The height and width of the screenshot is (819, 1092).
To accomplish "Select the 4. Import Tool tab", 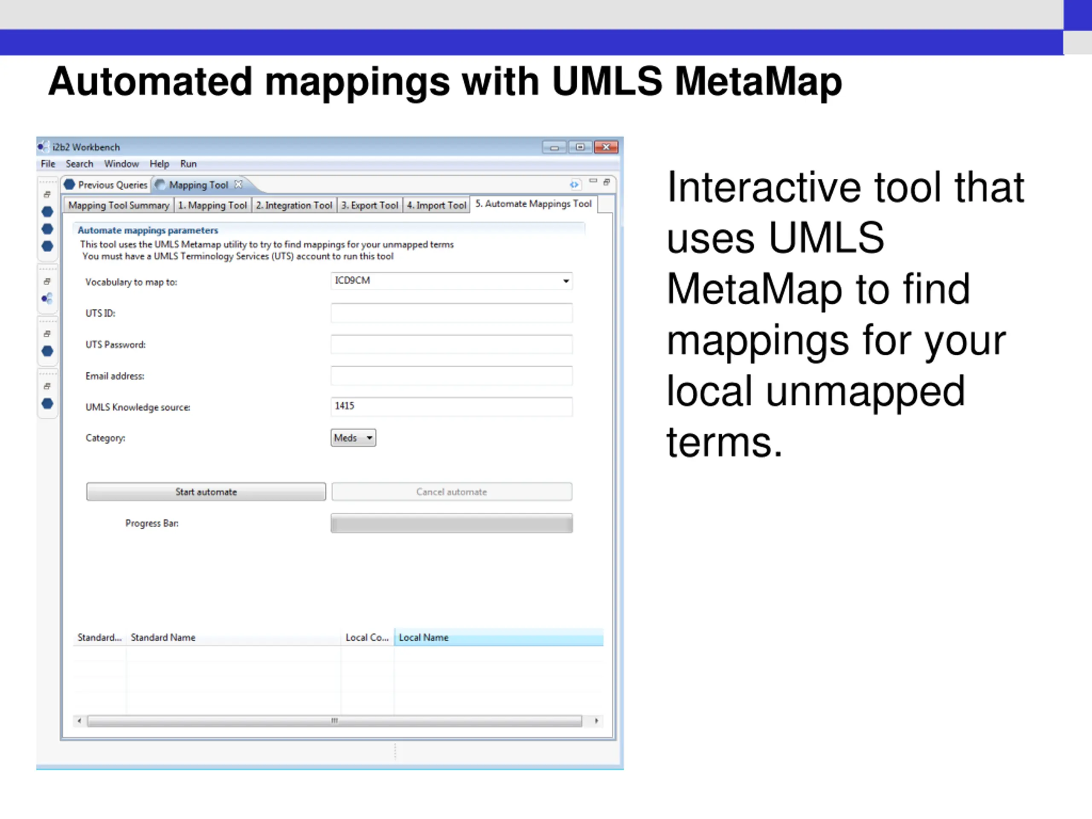I will coord(436,205).
